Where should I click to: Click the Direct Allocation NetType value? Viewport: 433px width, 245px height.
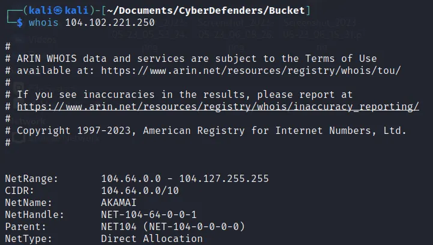tap(152, 238)
